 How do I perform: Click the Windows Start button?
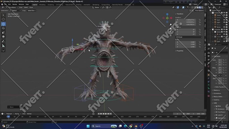[88, 126]
